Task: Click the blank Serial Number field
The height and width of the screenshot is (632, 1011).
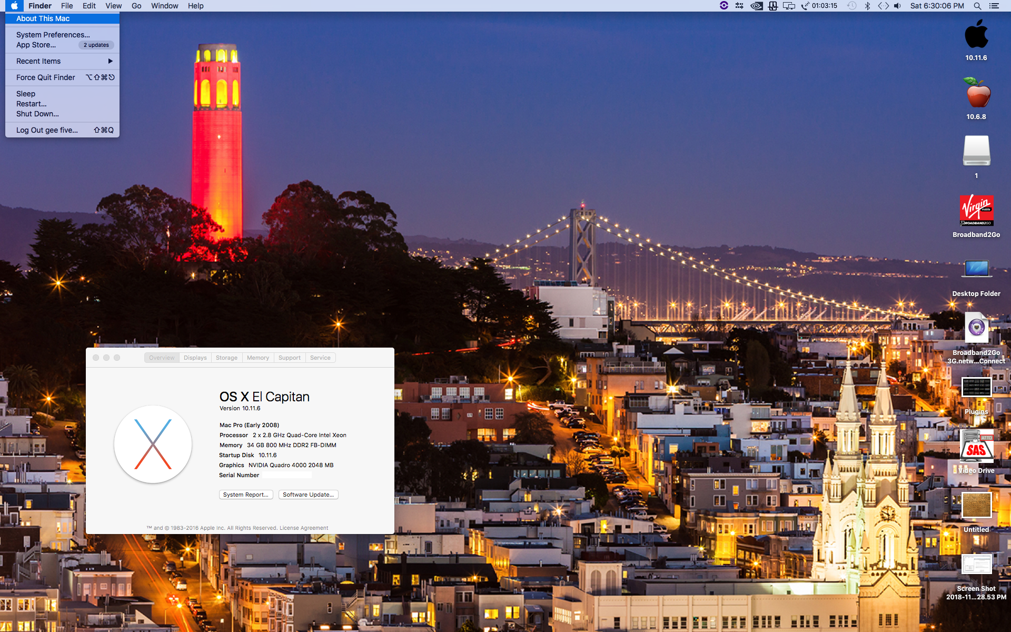Action: click(286, 475)
